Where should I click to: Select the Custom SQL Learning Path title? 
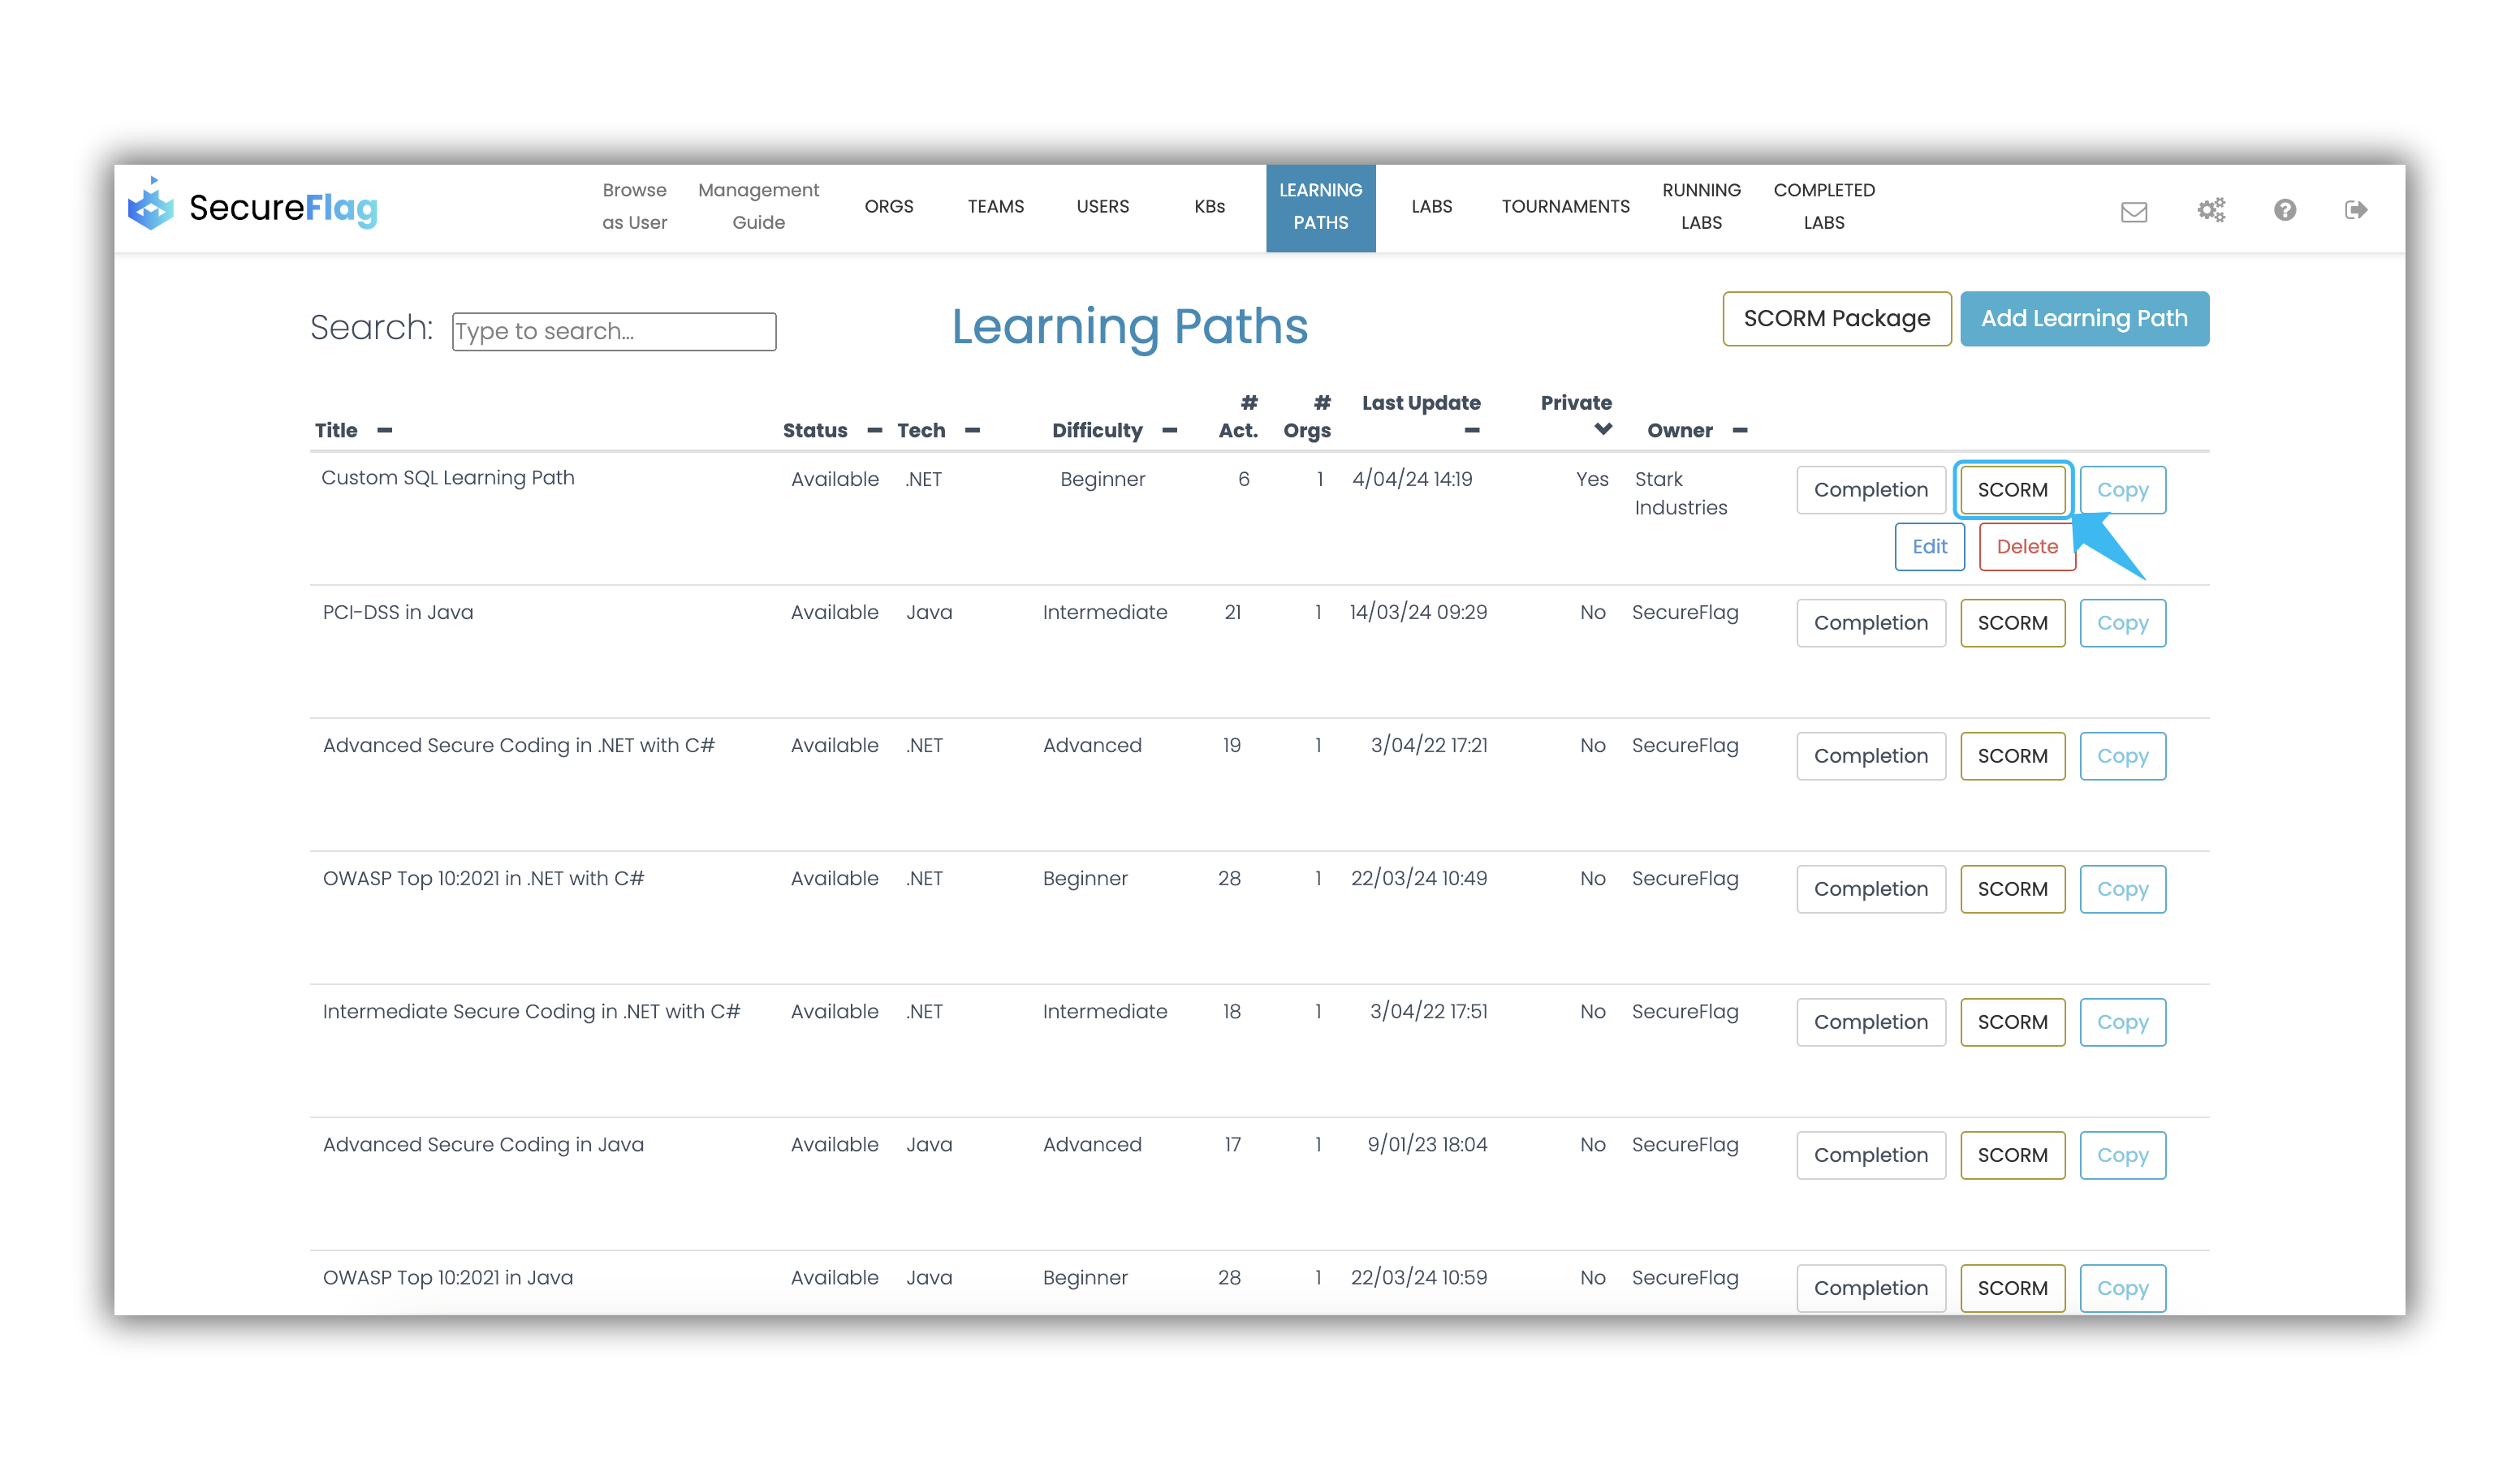[x=448, y=478]
